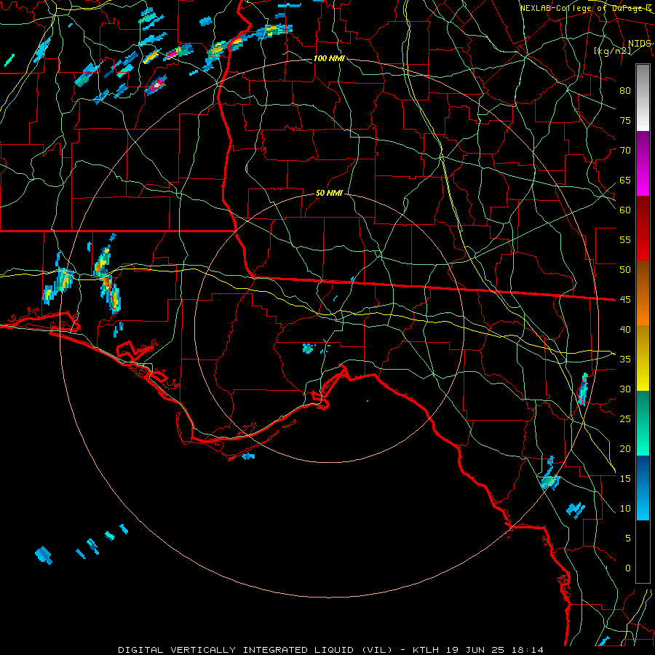Screen dimensions: 655x655
Task: Click the dark red segment of the color bar
Action: pos(643,228)
